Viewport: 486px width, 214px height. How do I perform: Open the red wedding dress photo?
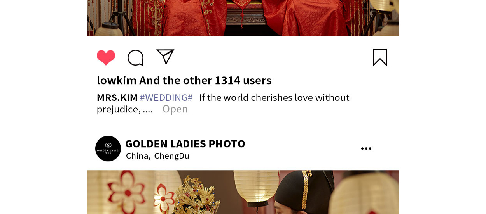click(243, 18)
